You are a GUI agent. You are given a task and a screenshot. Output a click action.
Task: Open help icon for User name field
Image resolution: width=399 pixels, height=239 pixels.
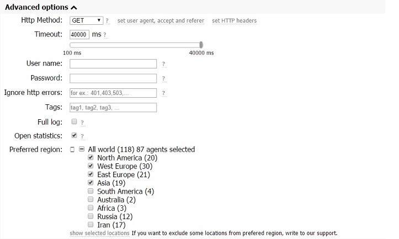[x=163, y=64]
